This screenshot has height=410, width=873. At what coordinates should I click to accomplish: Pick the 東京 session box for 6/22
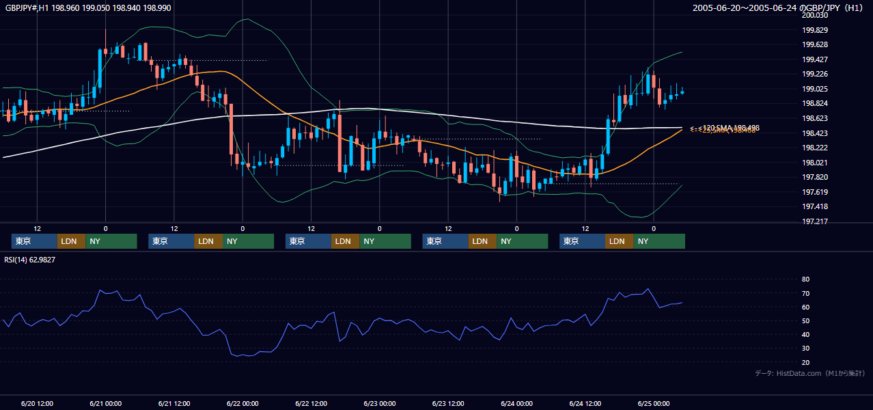(308, 241)
